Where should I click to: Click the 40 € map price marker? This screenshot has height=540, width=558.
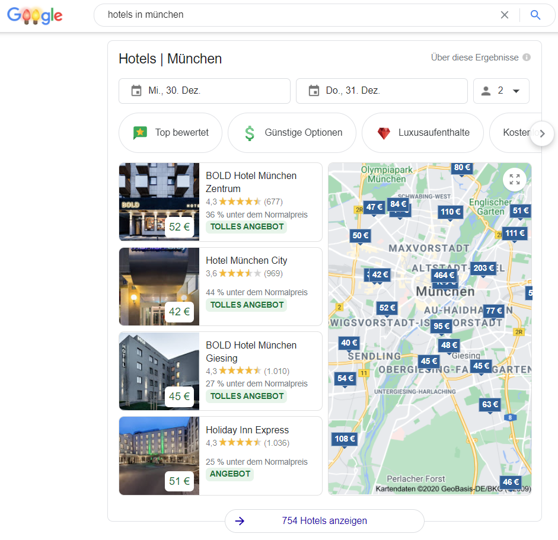point(349,343)
